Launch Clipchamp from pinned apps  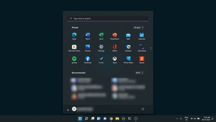[142, 48]
